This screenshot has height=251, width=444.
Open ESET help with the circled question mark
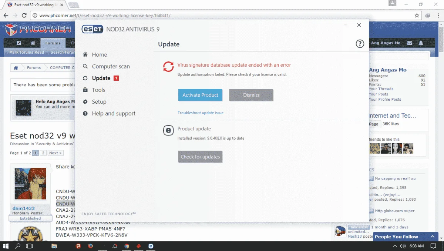click(x=360, y=44)
